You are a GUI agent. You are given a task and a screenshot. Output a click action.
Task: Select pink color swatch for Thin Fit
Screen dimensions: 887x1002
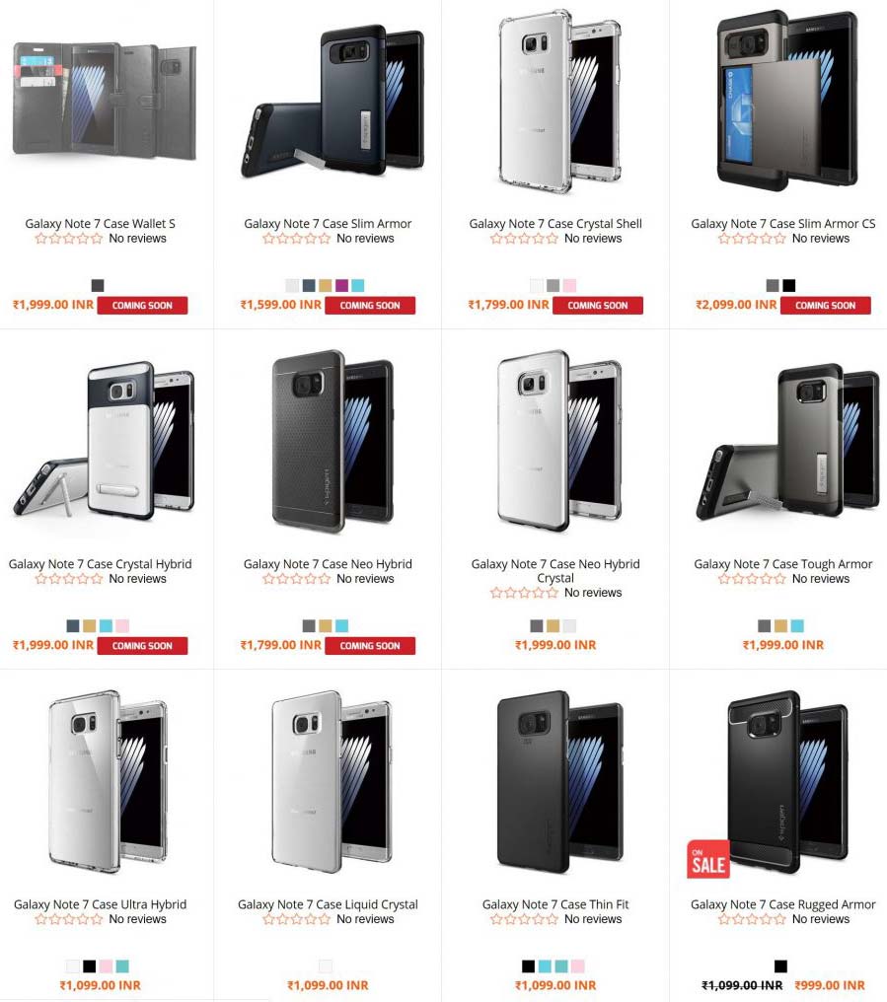pyautogui.click(x=577, y=966)
